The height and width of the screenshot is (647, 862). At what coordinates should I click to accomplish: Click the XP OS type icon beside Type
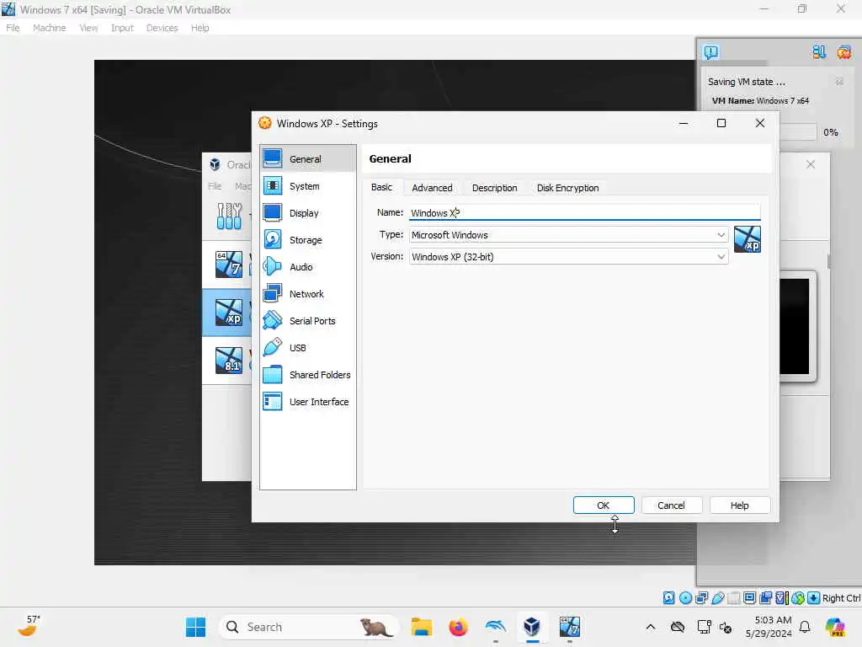pos(748,239)
